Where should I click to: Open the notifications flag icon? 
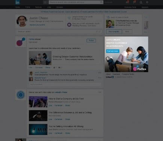pos(135,2)
